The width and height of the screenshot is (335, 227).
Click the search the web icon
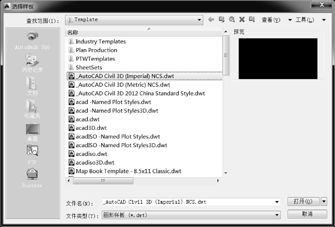click(x=232, y=20)
